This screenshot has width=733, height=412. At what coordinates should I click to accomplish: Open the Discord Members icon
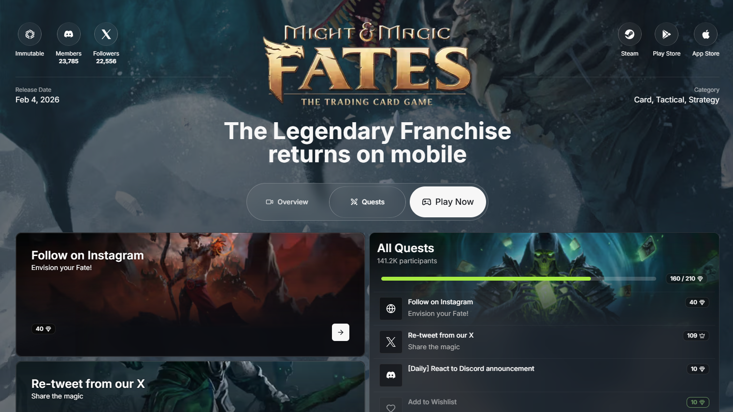click(x=69, y=34)
